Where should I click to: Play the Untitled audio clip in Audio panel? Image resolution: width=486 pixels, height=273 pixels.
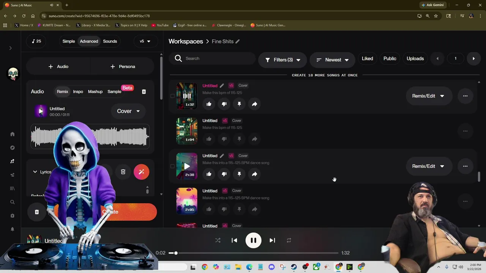pyautogui.click(x=41, y=111)
